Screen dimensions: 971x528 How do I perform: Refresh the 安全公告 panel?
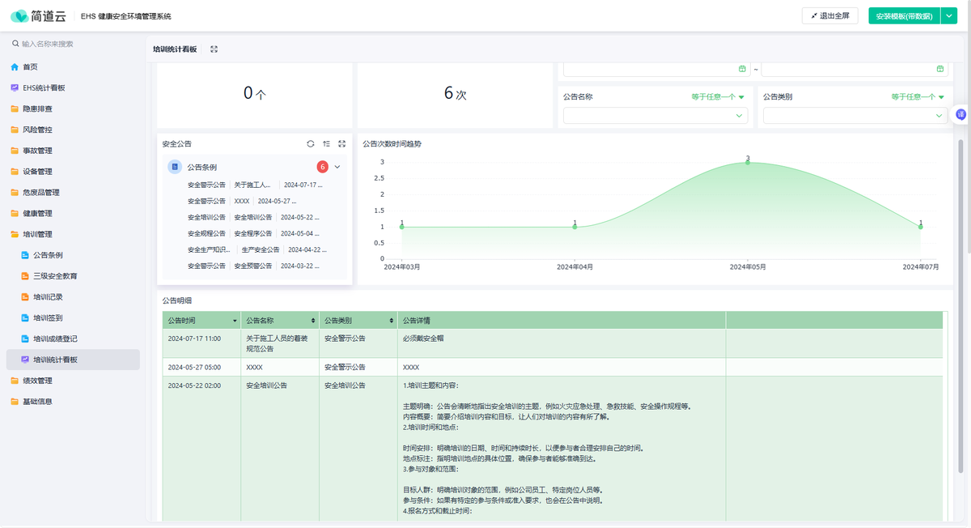[311, 143]
